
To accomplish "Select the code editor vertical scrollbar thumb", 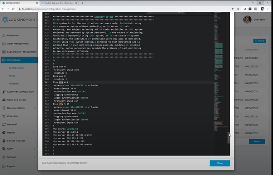I will pos(228,138).
